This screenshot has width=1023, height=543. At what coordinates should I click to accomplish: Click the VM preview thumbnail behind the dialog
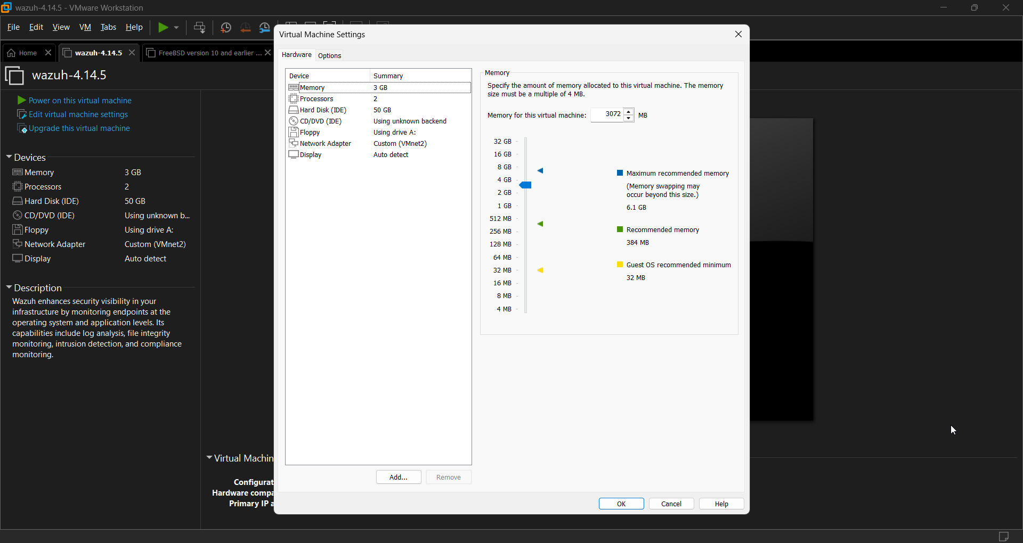coord(782,269)
